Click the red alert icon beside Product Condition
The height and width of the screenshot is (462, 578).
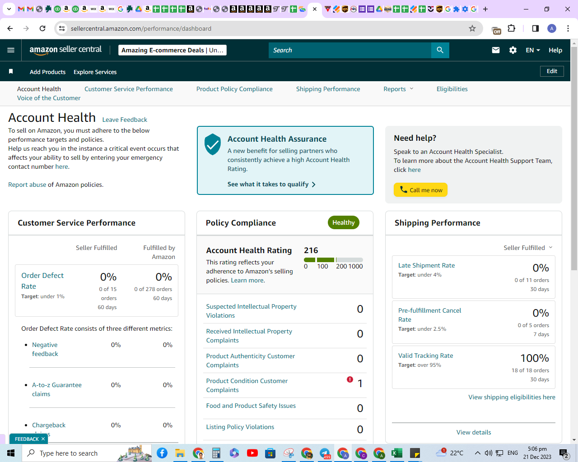coord(350,379)
